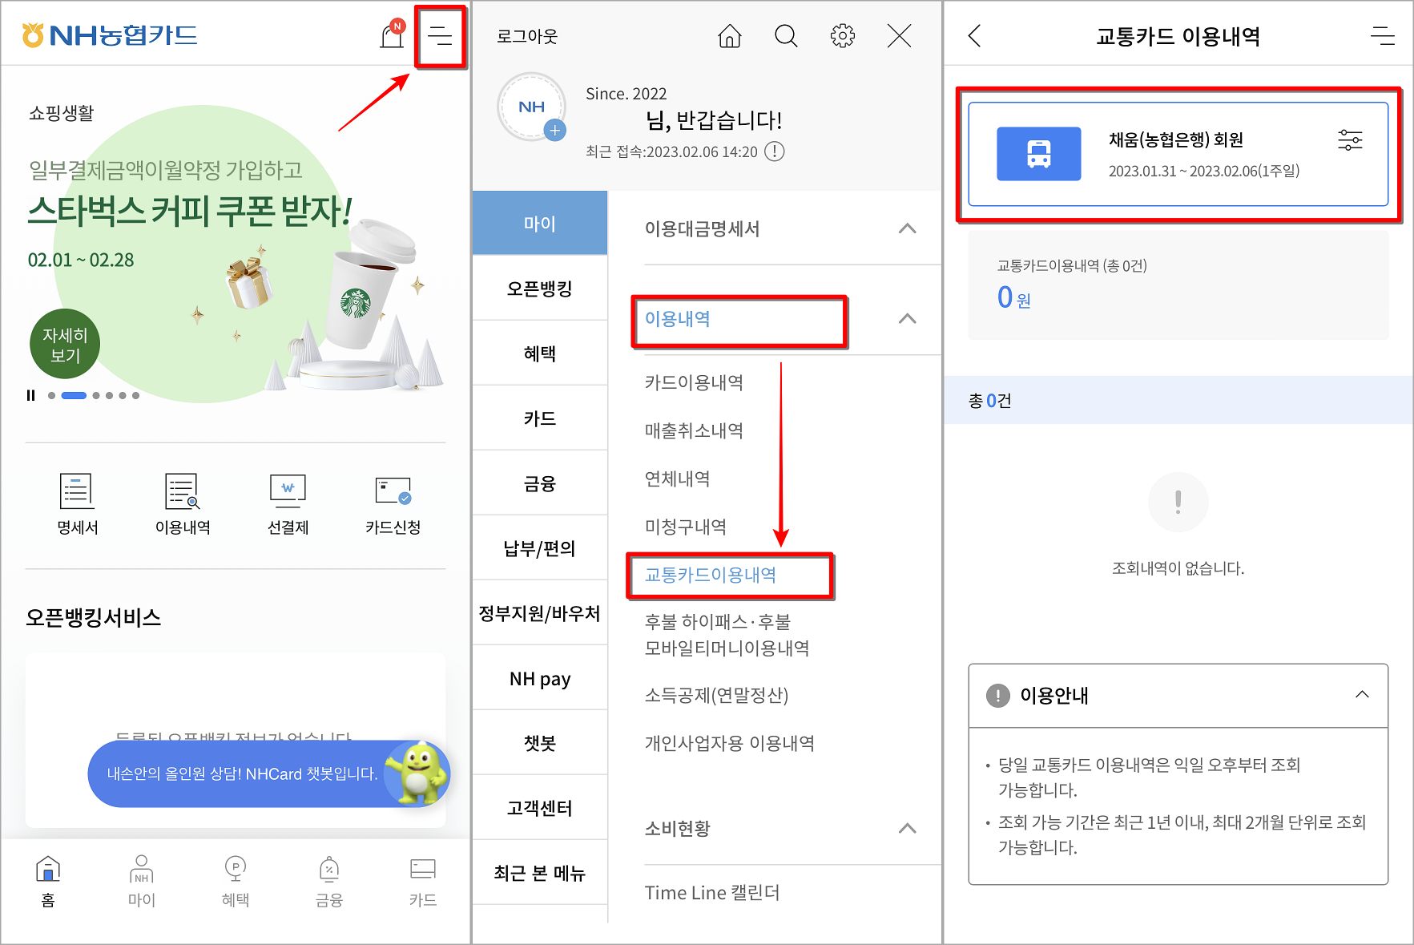
Task: Open settings gear icon in menu
Action: 843,36
